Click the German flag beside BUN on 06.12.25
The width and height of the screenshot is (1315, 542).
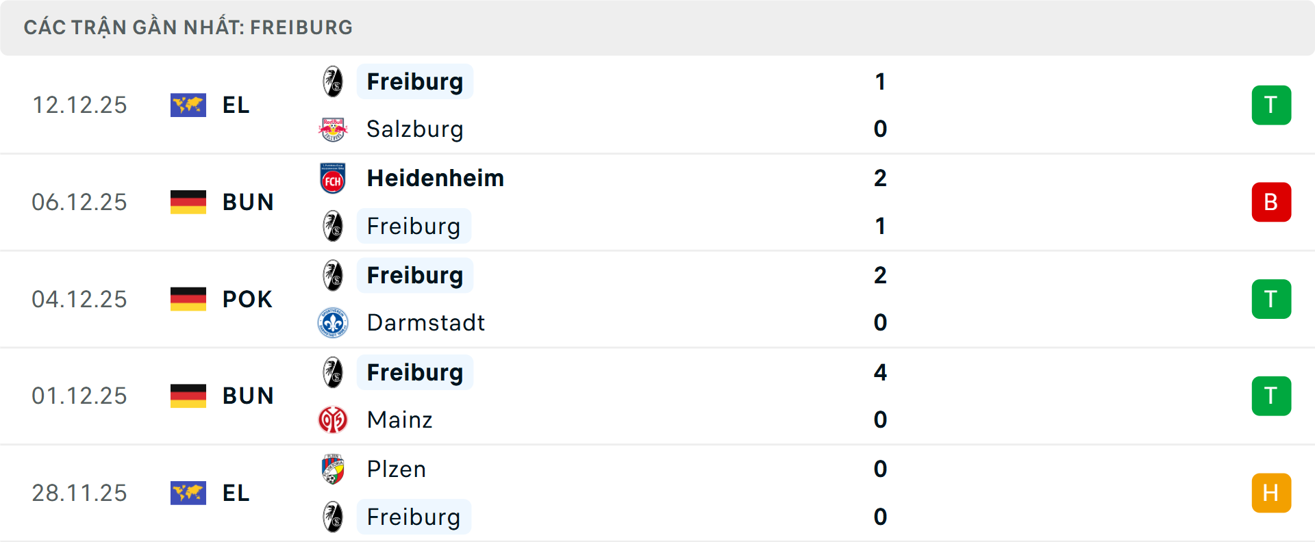point(188,202)
